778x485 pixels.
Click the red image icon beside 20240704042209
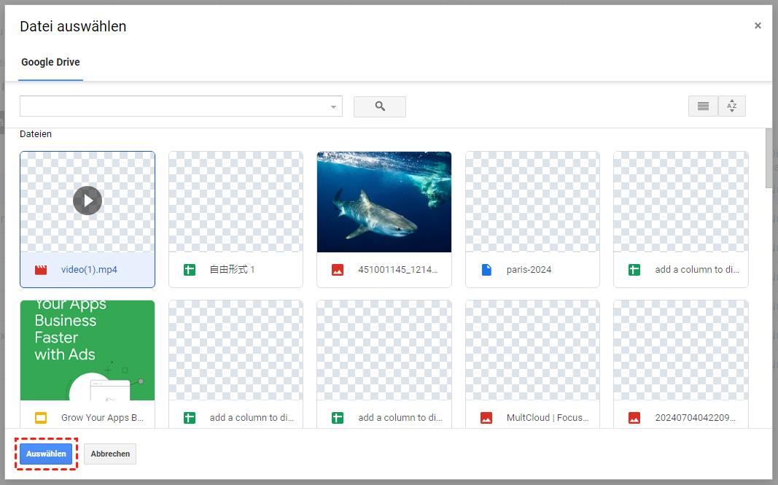coord(634,417)
